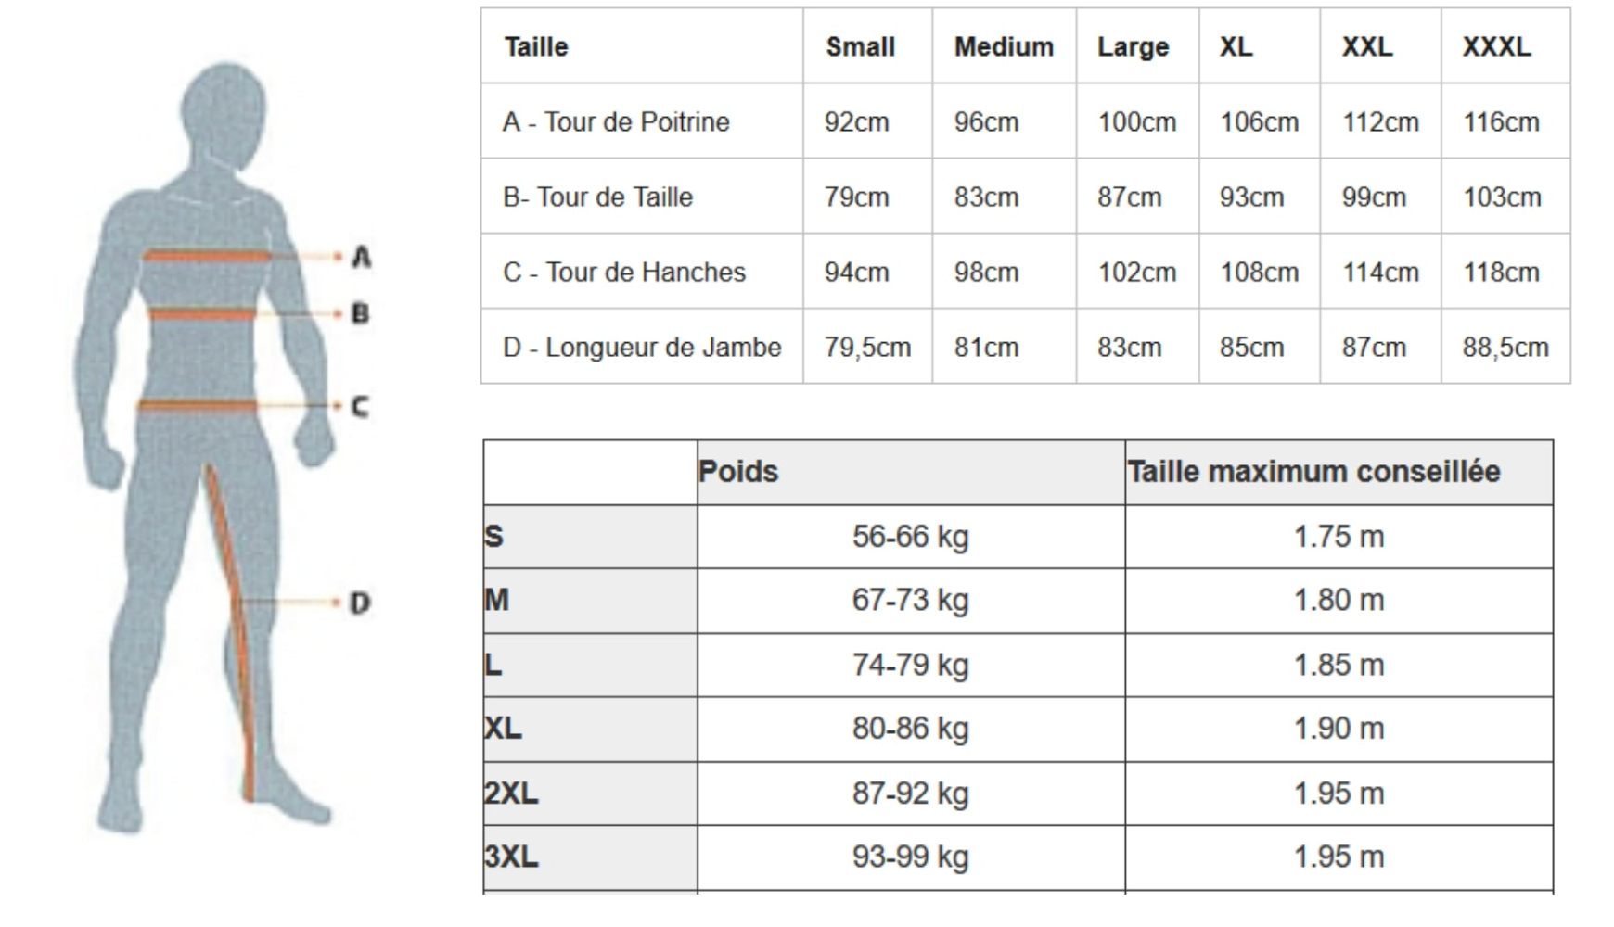This screenshot has height=927, width=1614.
Task: Select the "Medium" column header
Action: point(1004,47)
